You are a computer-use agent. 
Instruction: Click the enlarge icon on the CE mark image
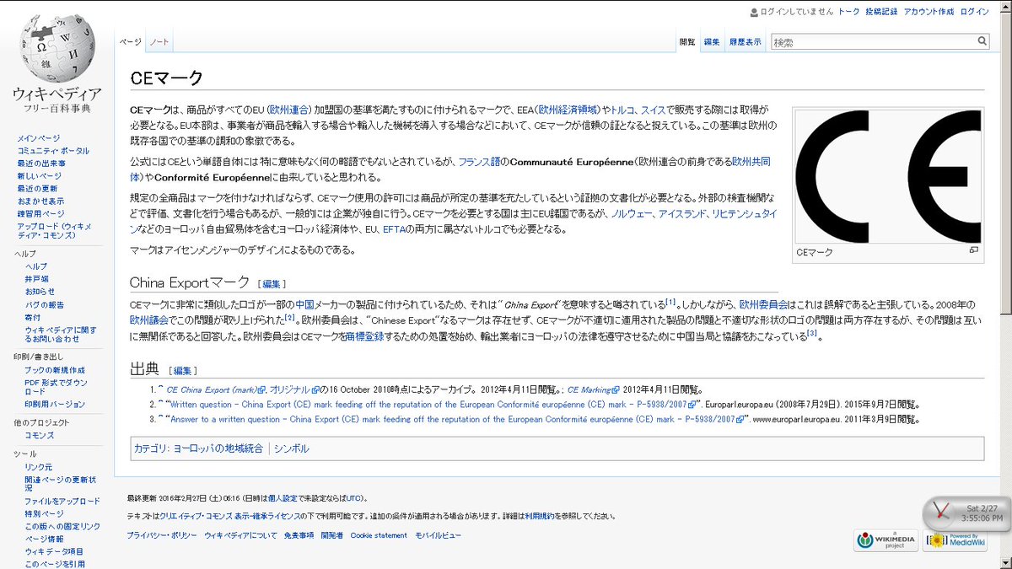click(x=975, y=251)
